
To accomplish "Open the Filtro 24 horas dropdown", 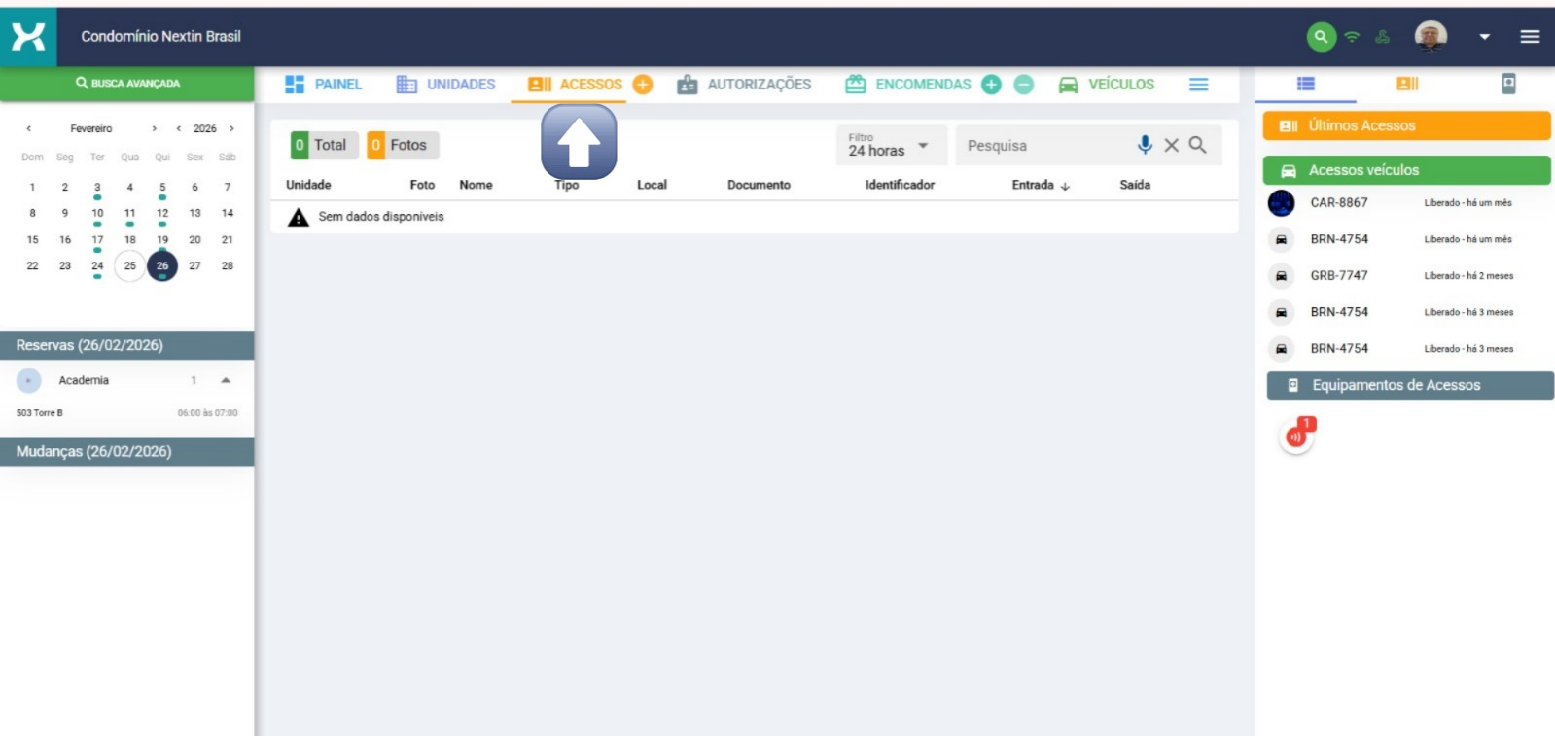I will tap(888, 146).
